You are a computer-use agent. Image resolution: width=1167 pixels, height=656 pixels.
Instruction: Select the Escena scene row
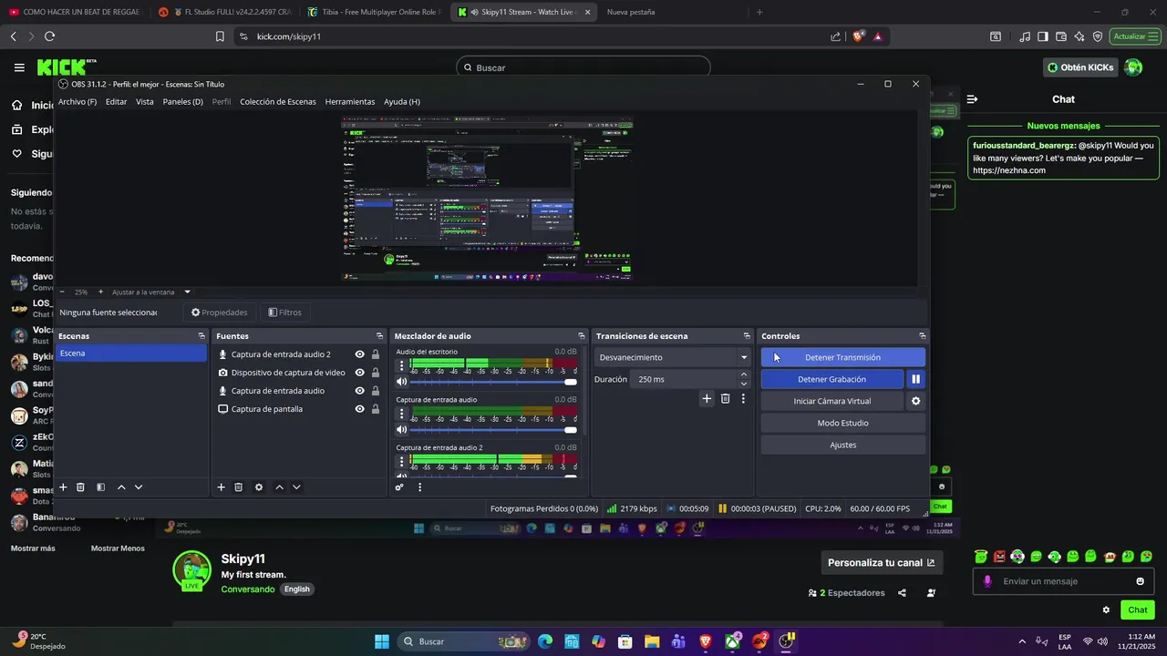coord(132,354)
